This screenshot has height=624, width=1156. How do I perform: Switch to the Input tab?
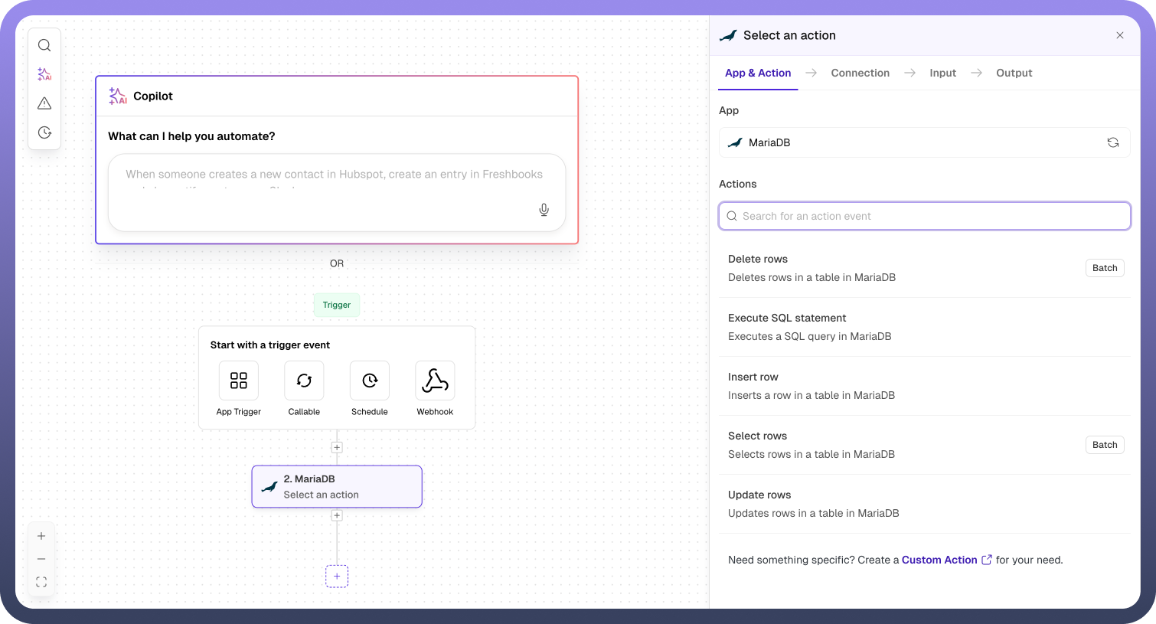click(943, 73)
